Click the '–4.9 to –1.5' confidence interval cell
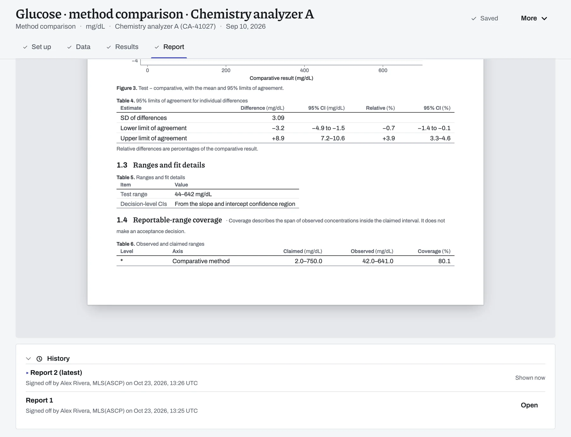This screenshot has height=437, width=571. coord(328,128)
